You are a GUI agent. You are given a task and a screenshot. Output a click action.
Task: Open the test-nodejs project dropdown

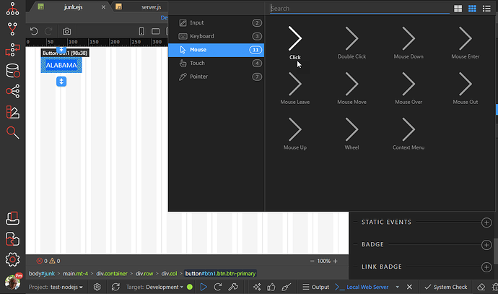(x=66, y=287)
